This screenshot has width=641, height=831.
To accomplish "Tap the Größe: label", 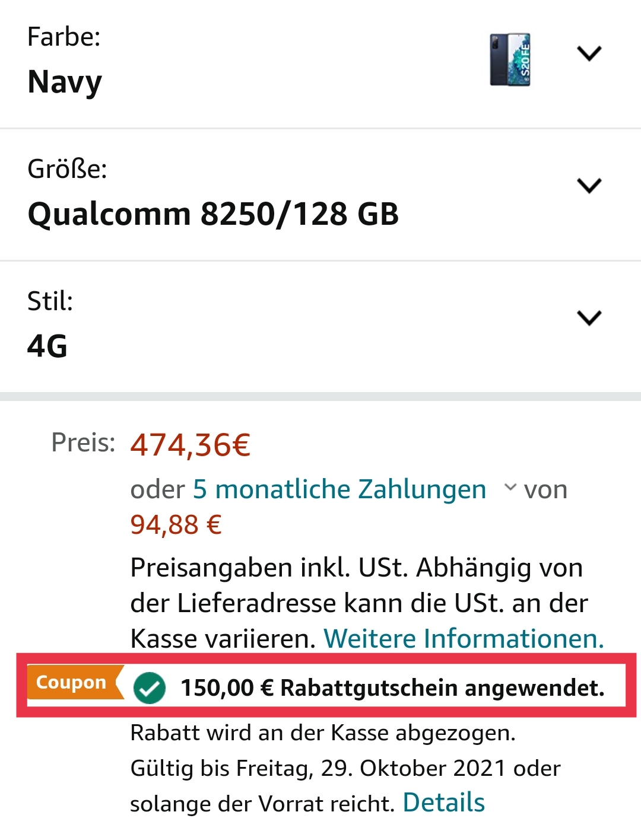I will click(x=67, y=169).
